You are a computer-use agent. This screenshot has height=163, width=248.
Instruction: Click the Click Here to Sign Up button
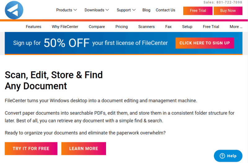tap(205, 43)
